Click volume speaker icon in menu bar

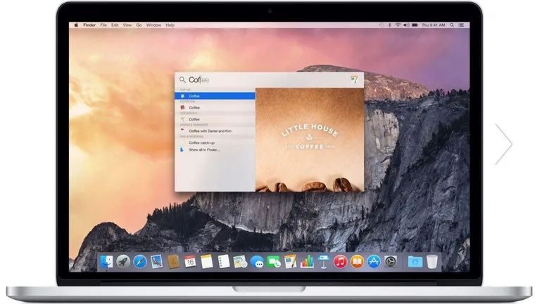407,25
